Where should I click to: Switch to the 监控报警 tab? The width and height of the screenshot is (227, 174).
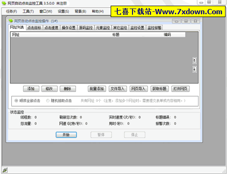(x=154, y=28)
